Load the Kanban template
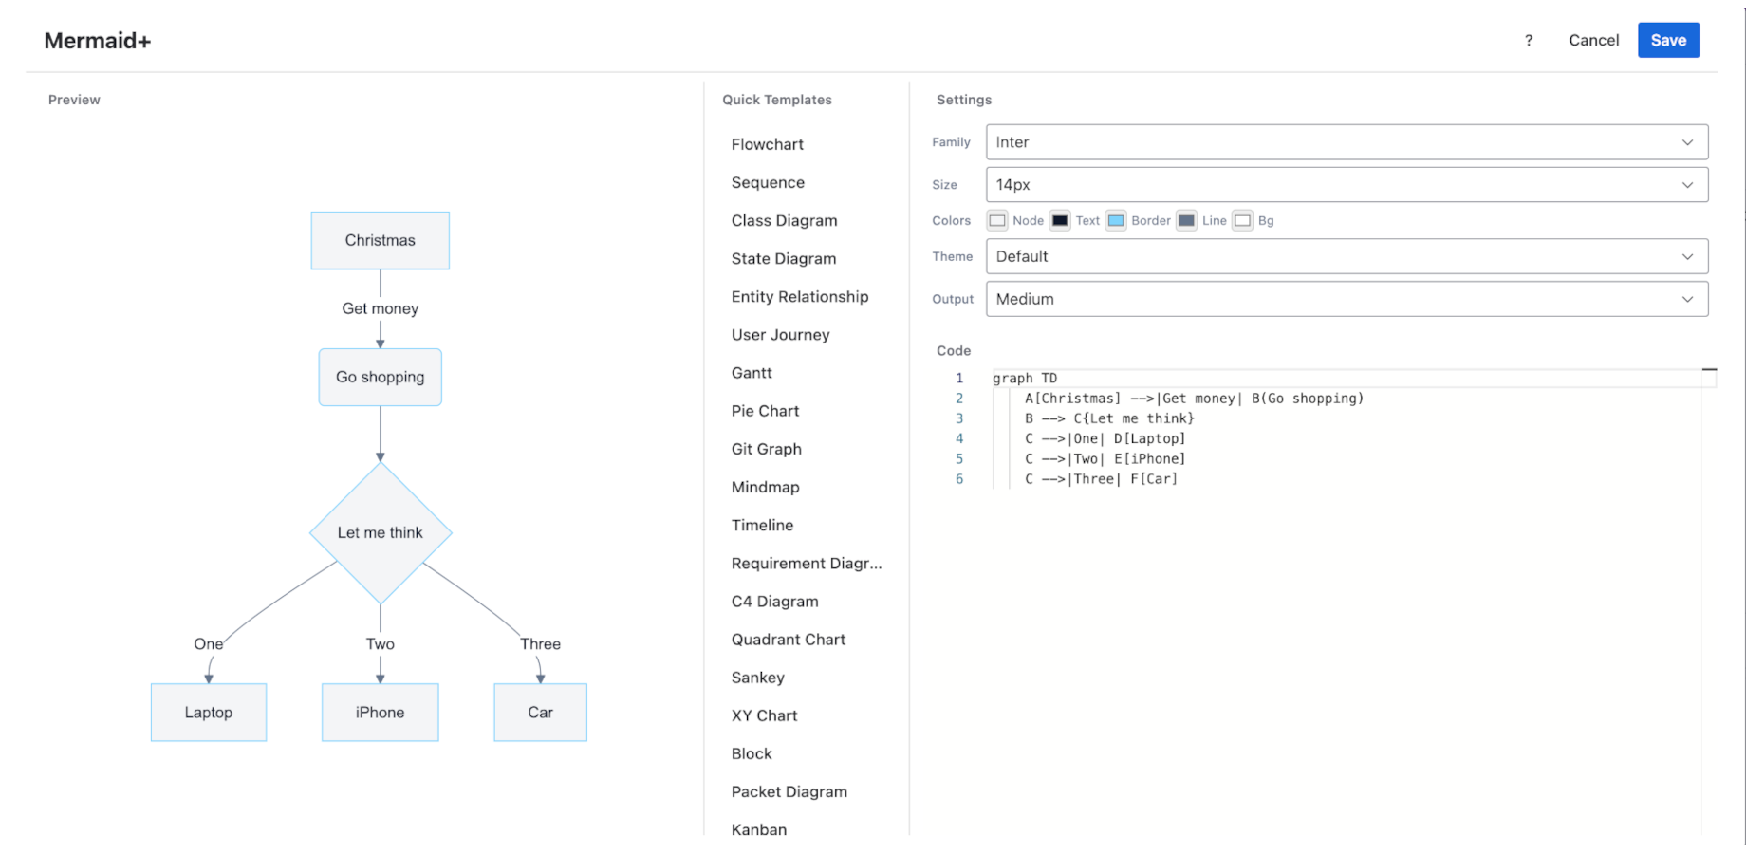Screen dimensions: 1746x854 (759, 829)
